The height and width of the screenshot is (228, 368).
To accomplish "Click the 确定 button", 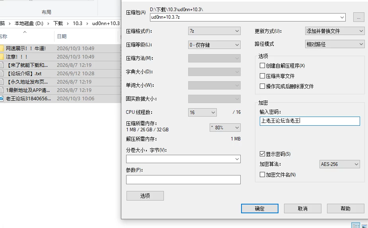I will click(259, 209).
